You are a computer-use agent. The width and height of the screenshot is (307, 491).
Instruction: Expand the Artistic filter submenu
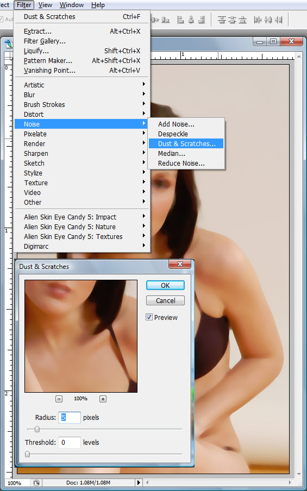pos(83,85)
